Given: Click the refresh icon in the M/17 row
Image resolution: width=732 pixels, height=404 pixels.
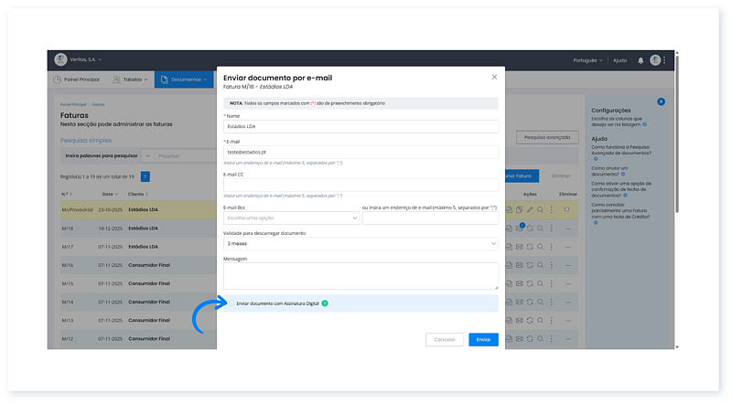Looking at the screenshot, I should tap(530, 247).
